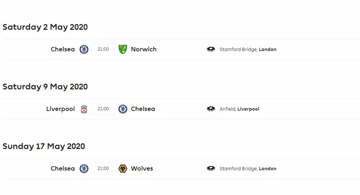The height and width of the screenshot is (195, 360).
Task: Click the Liverpool club crest
Action: click(84, 109)
